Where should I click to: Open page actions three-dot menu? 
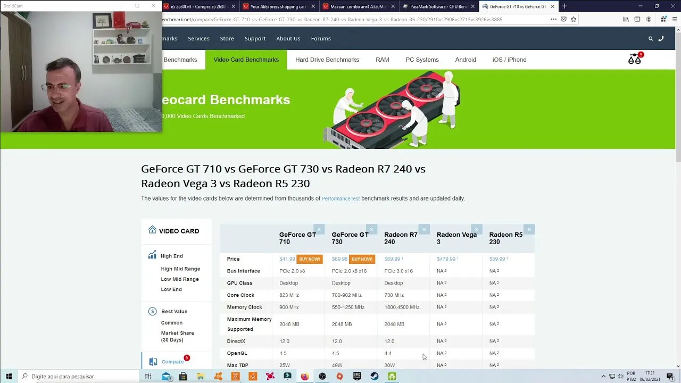point(553,19)
